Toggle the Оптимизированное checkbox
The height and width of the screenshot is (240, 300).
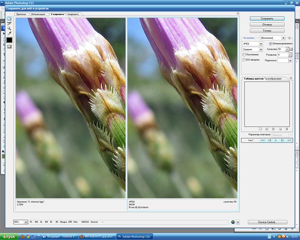pyautogui.click(x=271, y=44)
